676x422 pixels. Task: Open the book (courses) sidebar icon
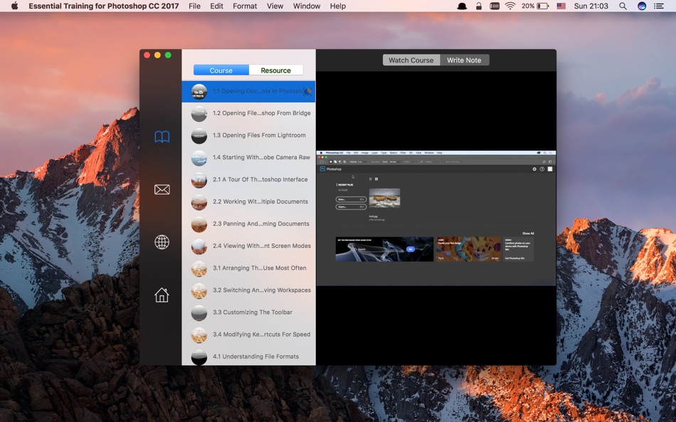pyautogui.click(x=162, y=137)
